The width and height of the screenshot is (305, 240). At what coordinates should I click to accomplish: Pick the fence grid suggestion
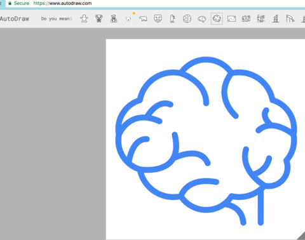pyautogui.click(x=261, y=19)
